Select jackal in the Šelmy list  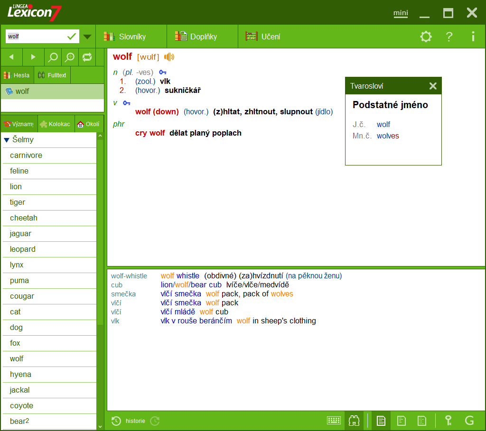(x=49, y=390)
